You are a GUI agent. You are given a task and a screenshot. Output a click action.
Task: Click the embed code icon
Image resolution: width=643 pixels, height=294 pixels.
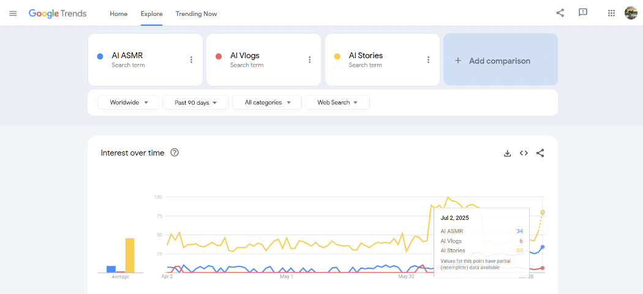[524, 153]
